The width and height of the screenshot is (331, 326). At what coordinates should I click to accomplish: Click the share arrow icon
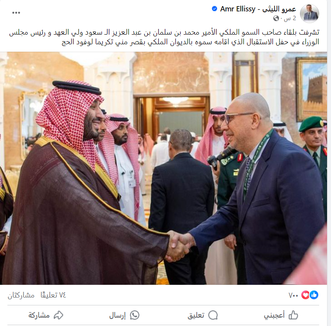pyautogui.click(x=59, y=315)
